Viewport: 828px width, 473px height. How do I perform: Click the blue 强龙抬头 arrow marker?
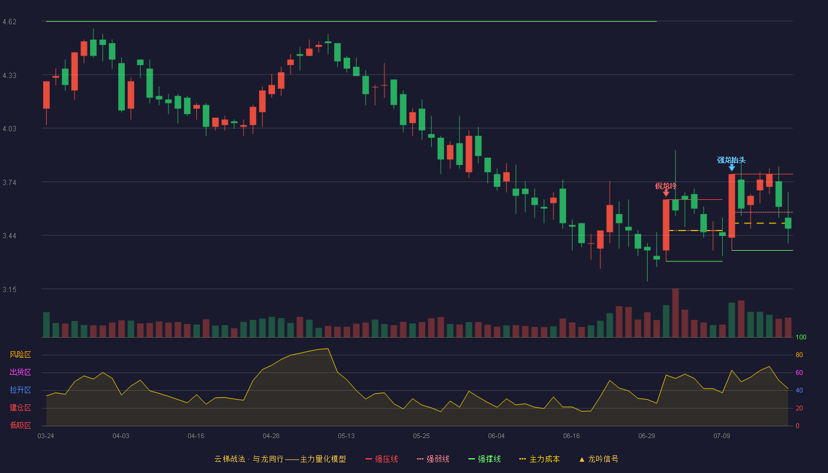coord(732,168)
